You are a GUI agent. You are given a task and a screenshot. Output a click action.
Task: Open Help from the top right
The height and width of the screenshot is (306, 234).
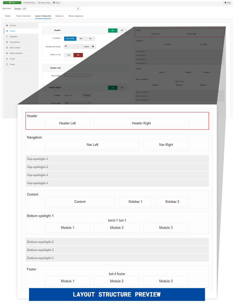point(227,2)
